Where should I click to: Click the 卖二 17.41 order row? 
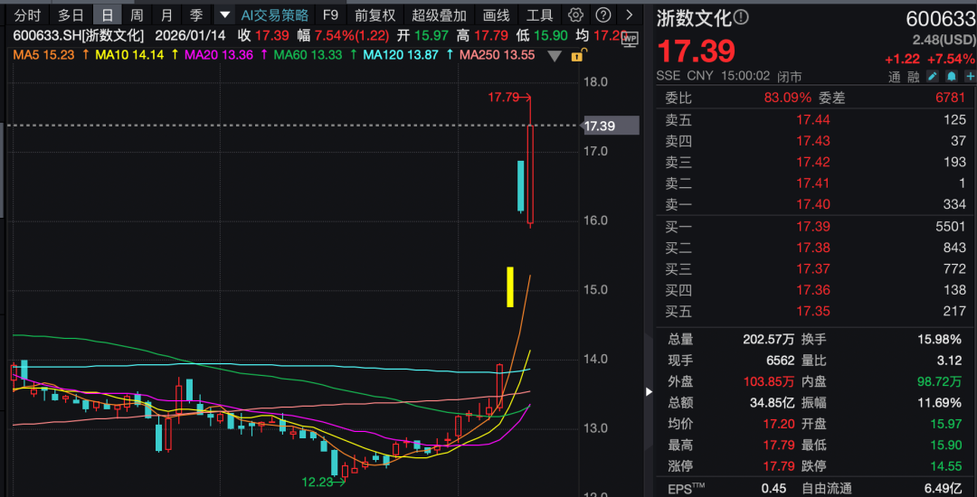pyautogui.click(x=816, y=183)
